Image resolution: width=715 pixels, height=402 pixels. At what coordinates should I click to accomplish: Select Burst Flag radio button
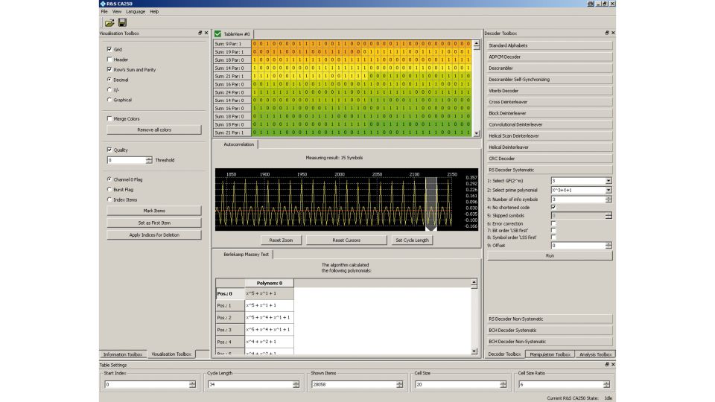click(109, 189)
